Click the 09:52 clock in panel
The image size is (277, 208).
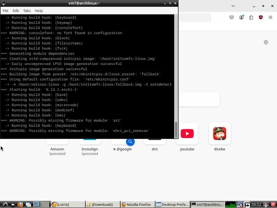pyautogui.click(x=256, y=205)
